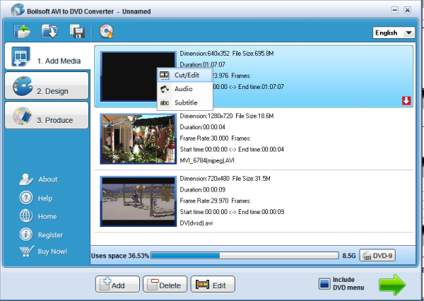Click the save project floppy icon

pos(77,31)
